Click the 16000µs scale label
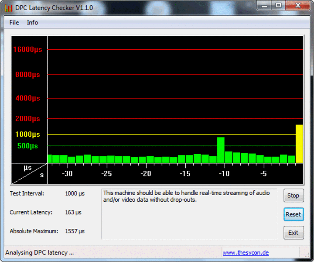314x262 pixels. 27,49
